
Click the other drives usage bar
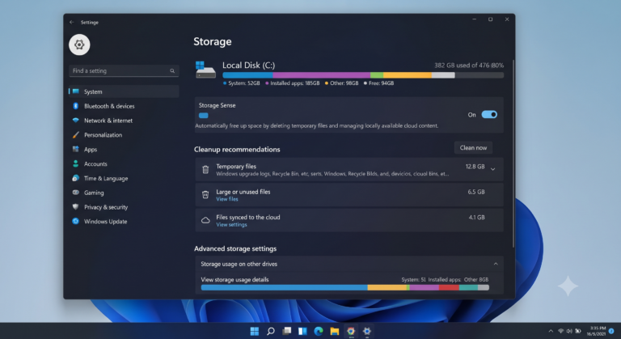(x=345, y=287)
